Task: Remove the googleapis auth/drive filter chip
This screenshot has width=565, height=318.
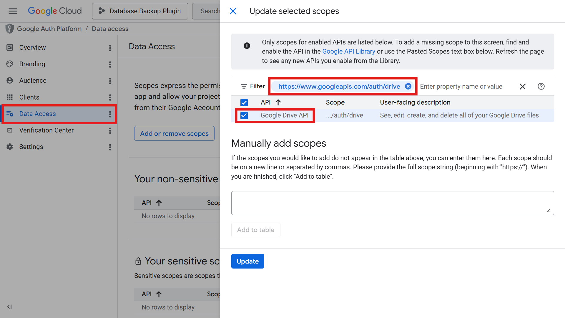Action: 408,86
